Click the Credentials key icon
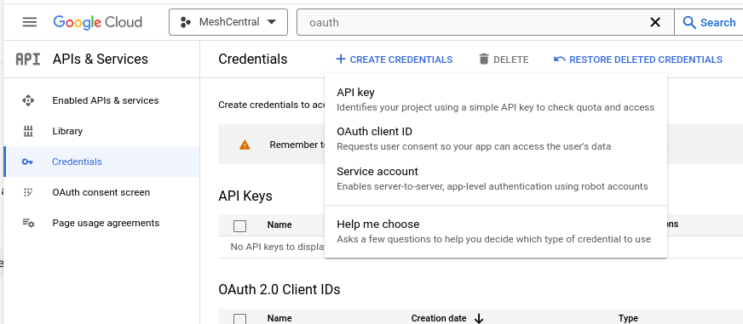 pyautogui.click(x=27, y=162)
